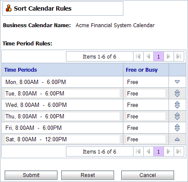Move the Mon 8:00AM rule down

click(x=177, y=82)
